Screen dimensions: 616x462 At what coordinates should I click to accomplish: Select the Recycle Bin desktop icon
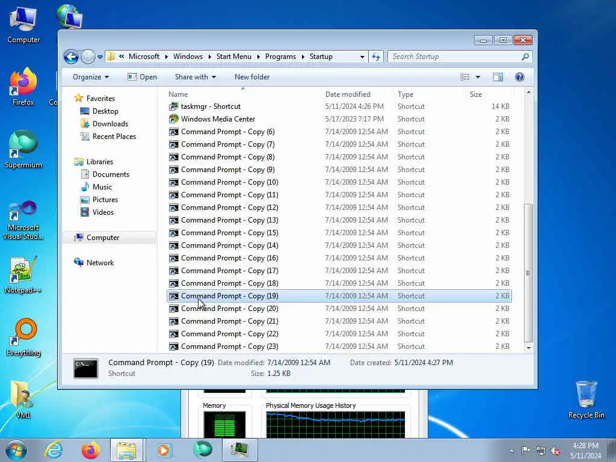point(586,399)
